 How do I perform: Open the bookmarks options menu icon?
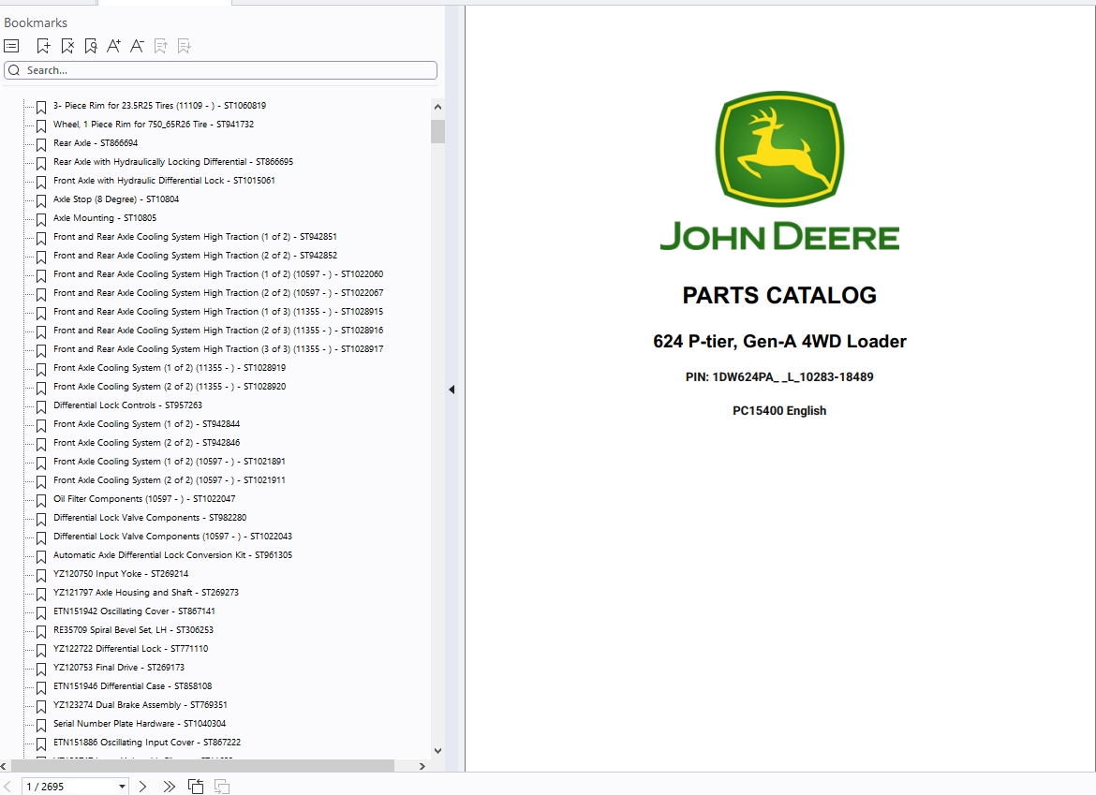click(x=11, y=46)
